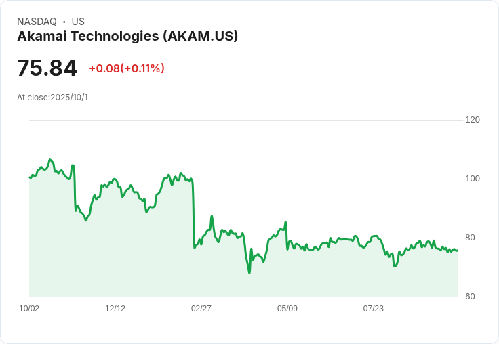
Task: Click the At close:2025/10/1 timestamp
Action: point(52,98)
